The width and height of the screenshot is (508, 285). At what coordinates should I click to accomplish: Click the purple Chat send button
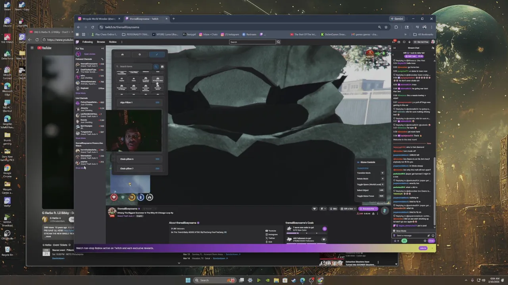coord(431,241)
